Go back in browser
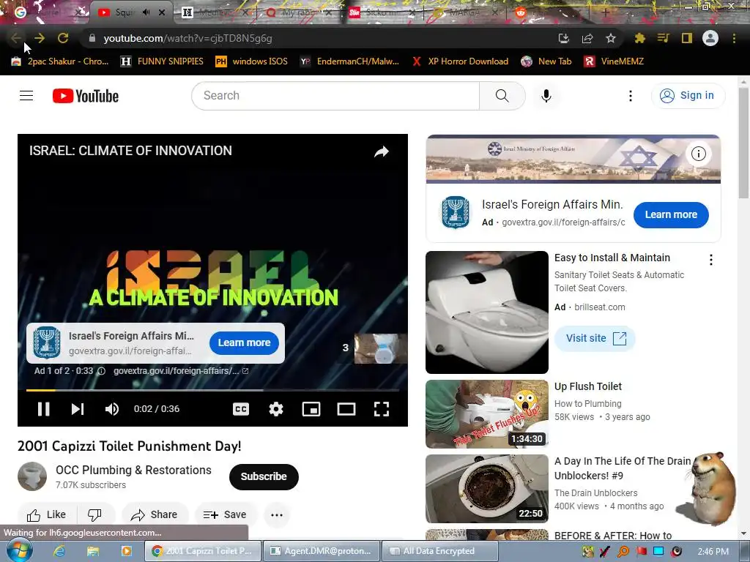This screenshot has width=750, height=562. click(x=16, y=38)
